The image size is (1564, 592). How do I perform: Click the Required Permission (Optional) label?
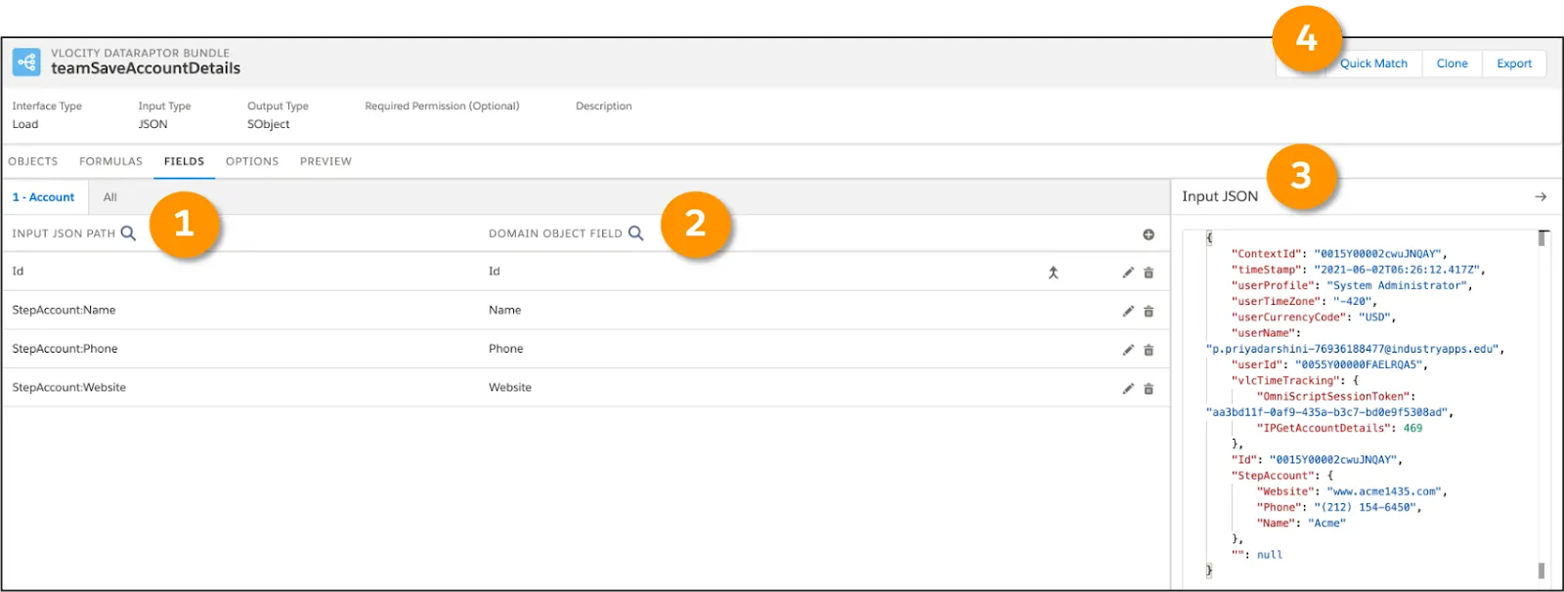[x=442, y=106]
